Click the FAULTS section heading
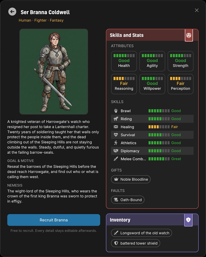Image resolution: width=206 pixels, height=257 pixels. (118, 191)
